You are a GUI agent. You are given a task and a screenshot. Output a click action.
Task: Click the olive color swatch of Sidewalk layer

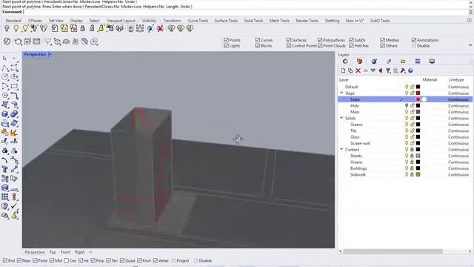418,175
